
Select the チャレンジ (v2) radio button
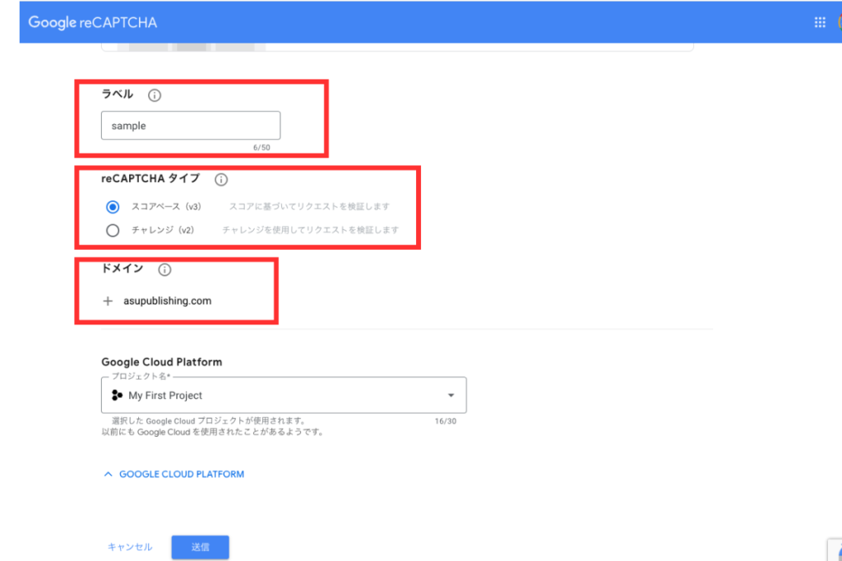pyautogui.click(x=113, y=230)
